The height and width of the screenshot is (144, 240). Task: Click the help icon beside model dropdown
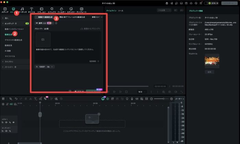point(56,23)
